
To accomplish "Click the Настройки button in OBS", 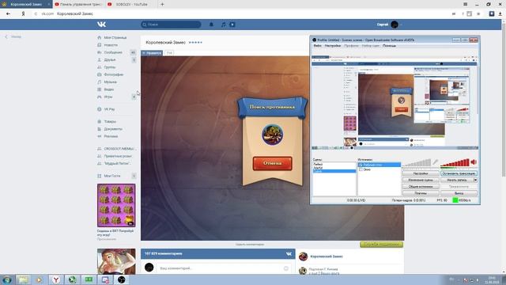I will [421, 173].
